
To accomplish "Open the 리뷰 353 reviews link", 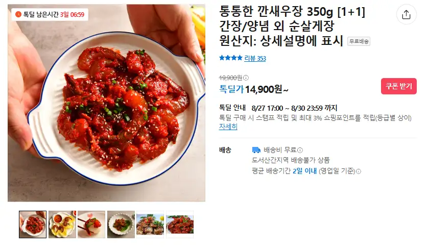I will [255, 58].
